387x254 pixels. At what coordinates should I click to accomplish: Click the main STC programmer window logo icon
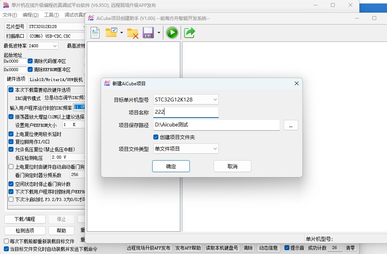click(6, 5)
